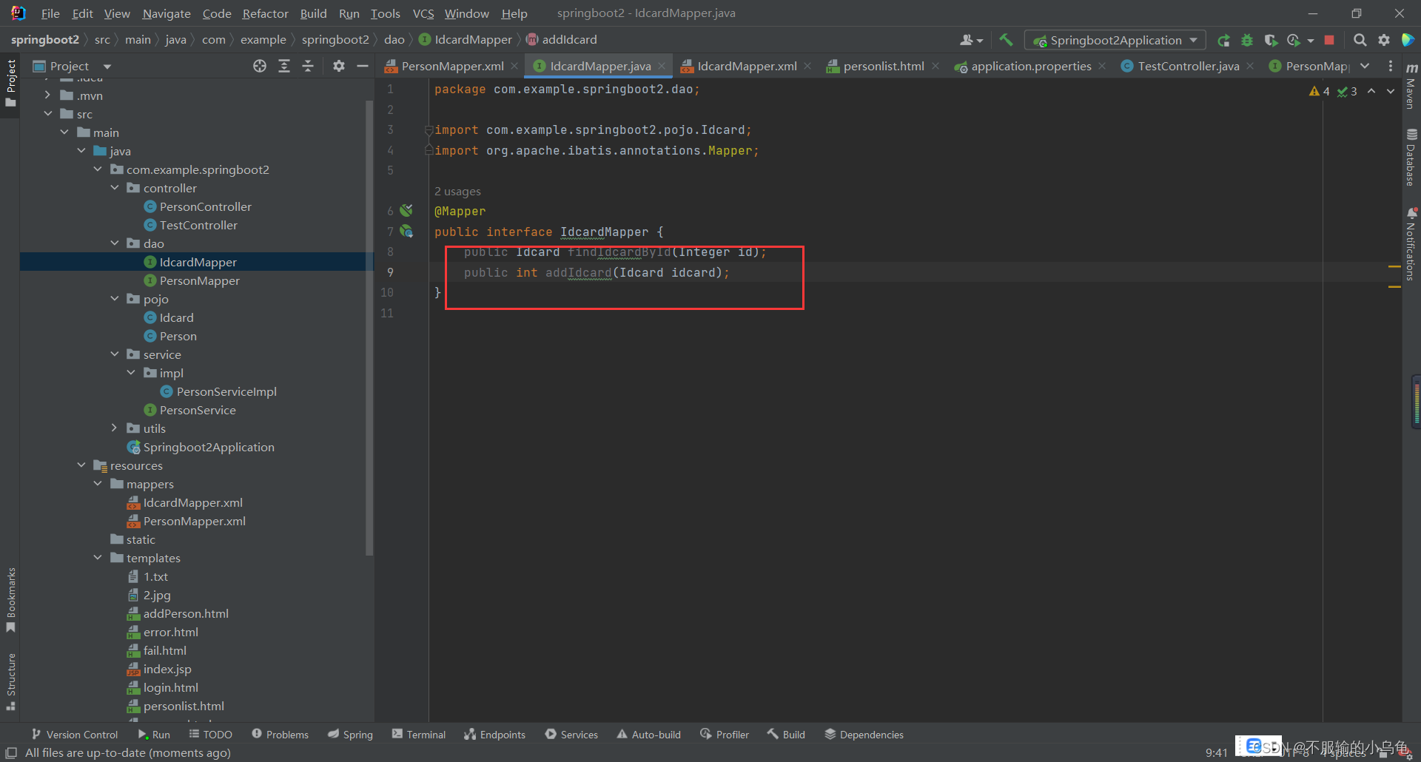Open Profiler tool window
The width and height of the screenshot is (1421, 762).
point(725,734)
